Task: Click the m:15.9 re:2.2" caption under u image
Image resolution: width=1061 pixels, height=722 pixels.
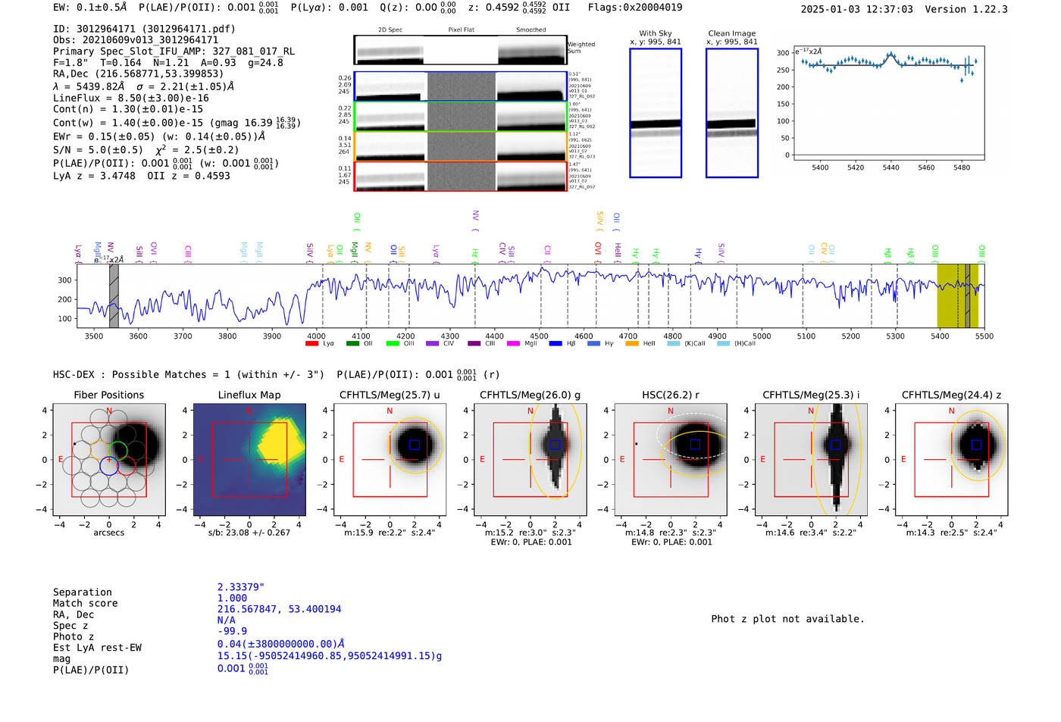Action: (x=390, y=533)
